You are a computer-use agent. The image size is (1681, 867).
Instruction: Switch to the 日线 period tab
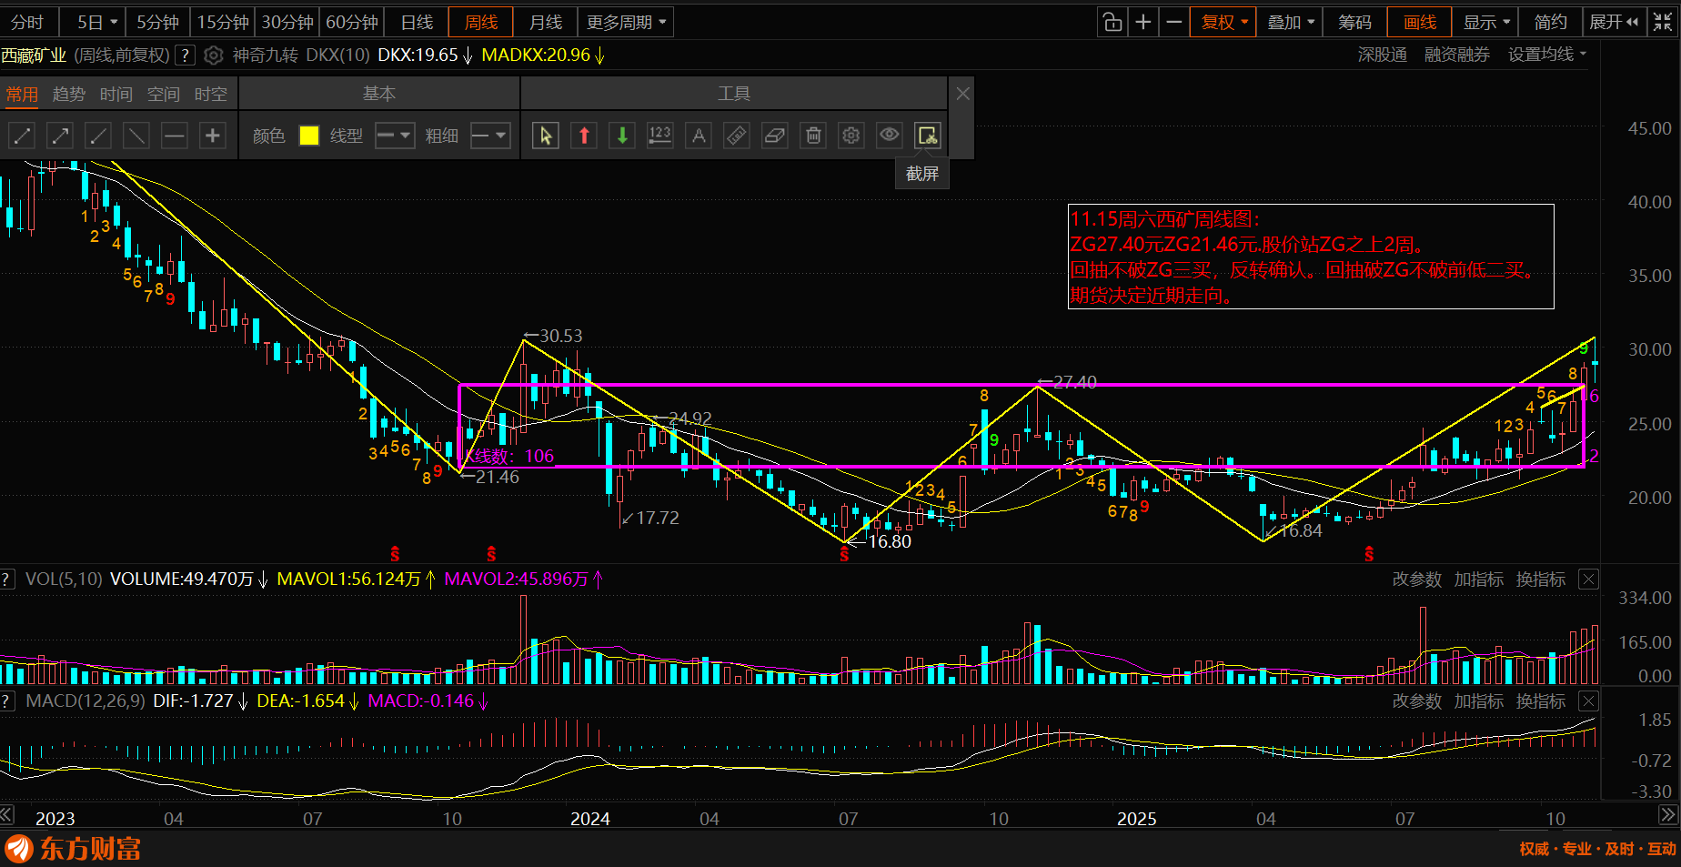(417, 22)
